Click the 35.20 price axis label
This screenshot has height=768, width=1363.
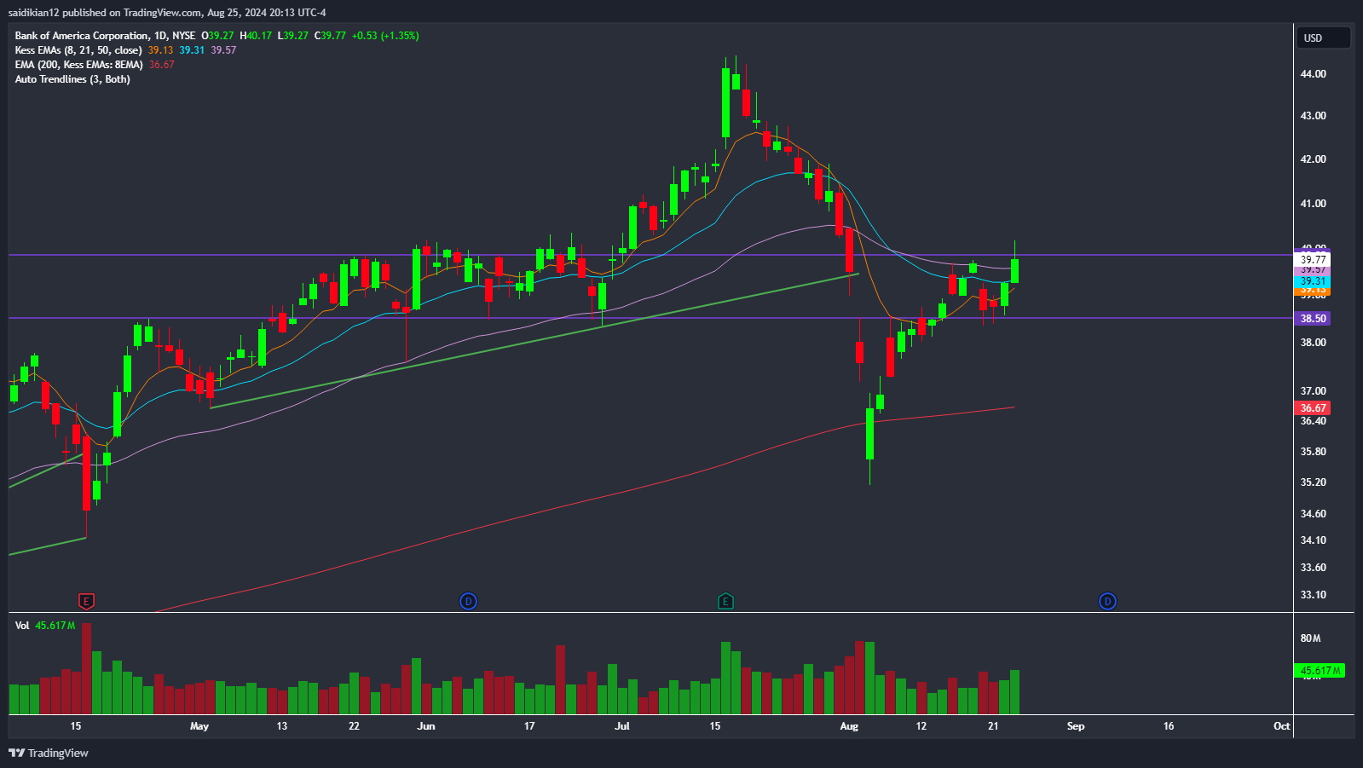coord(1313,482)
